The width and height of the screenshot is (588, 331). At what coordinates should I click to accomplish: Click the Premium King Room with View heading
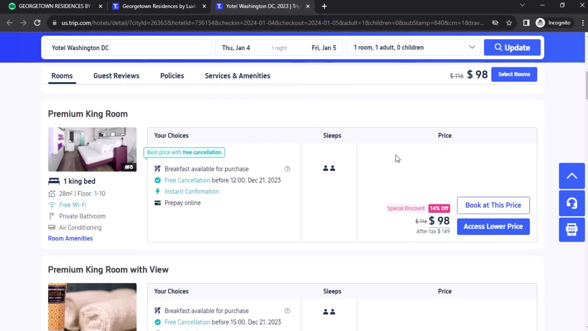108,270
